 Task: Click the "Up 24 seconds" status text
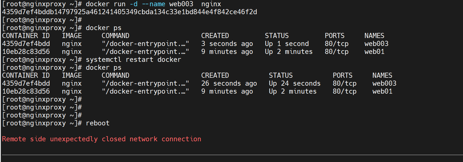click(295, 83)
